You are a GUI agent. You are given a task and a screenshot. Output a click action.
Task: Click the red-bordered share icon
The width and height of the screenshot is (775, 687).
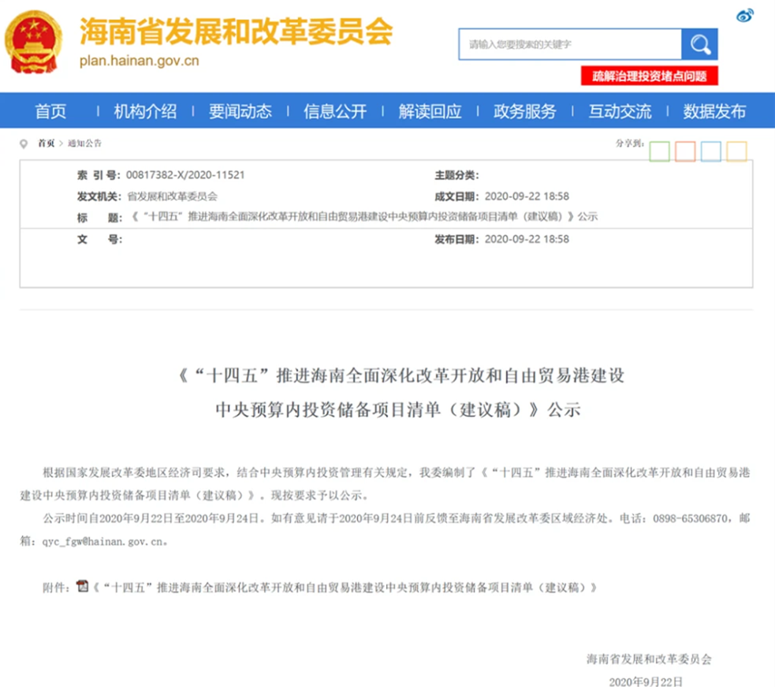685,151
